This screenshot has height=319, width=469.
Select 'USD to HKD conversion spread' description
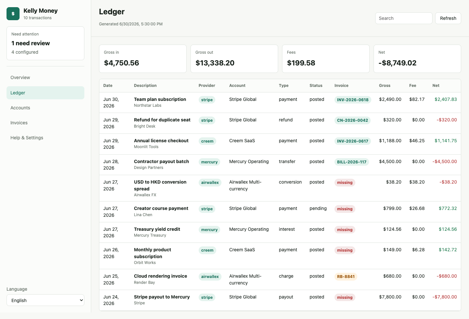(x=160, y=185)
